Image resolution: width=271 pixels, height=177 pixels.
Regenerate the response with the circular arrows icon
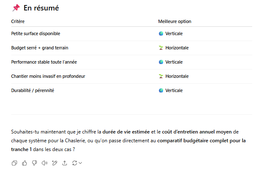pos(74,163)
